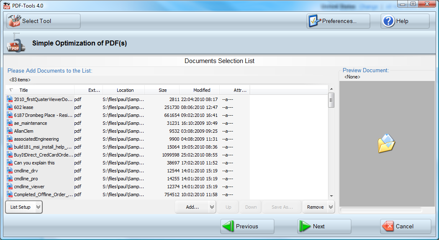Click PDF icon beside cmdline_viewer
Viewport: 439px width, 240px height.
click(10, 187)
